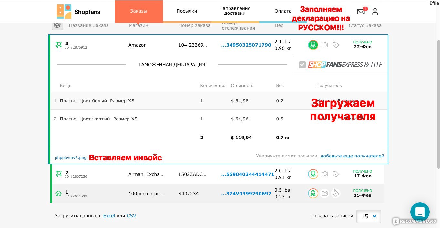Click the tag icon for Armani Exchange order

[336, 174]
